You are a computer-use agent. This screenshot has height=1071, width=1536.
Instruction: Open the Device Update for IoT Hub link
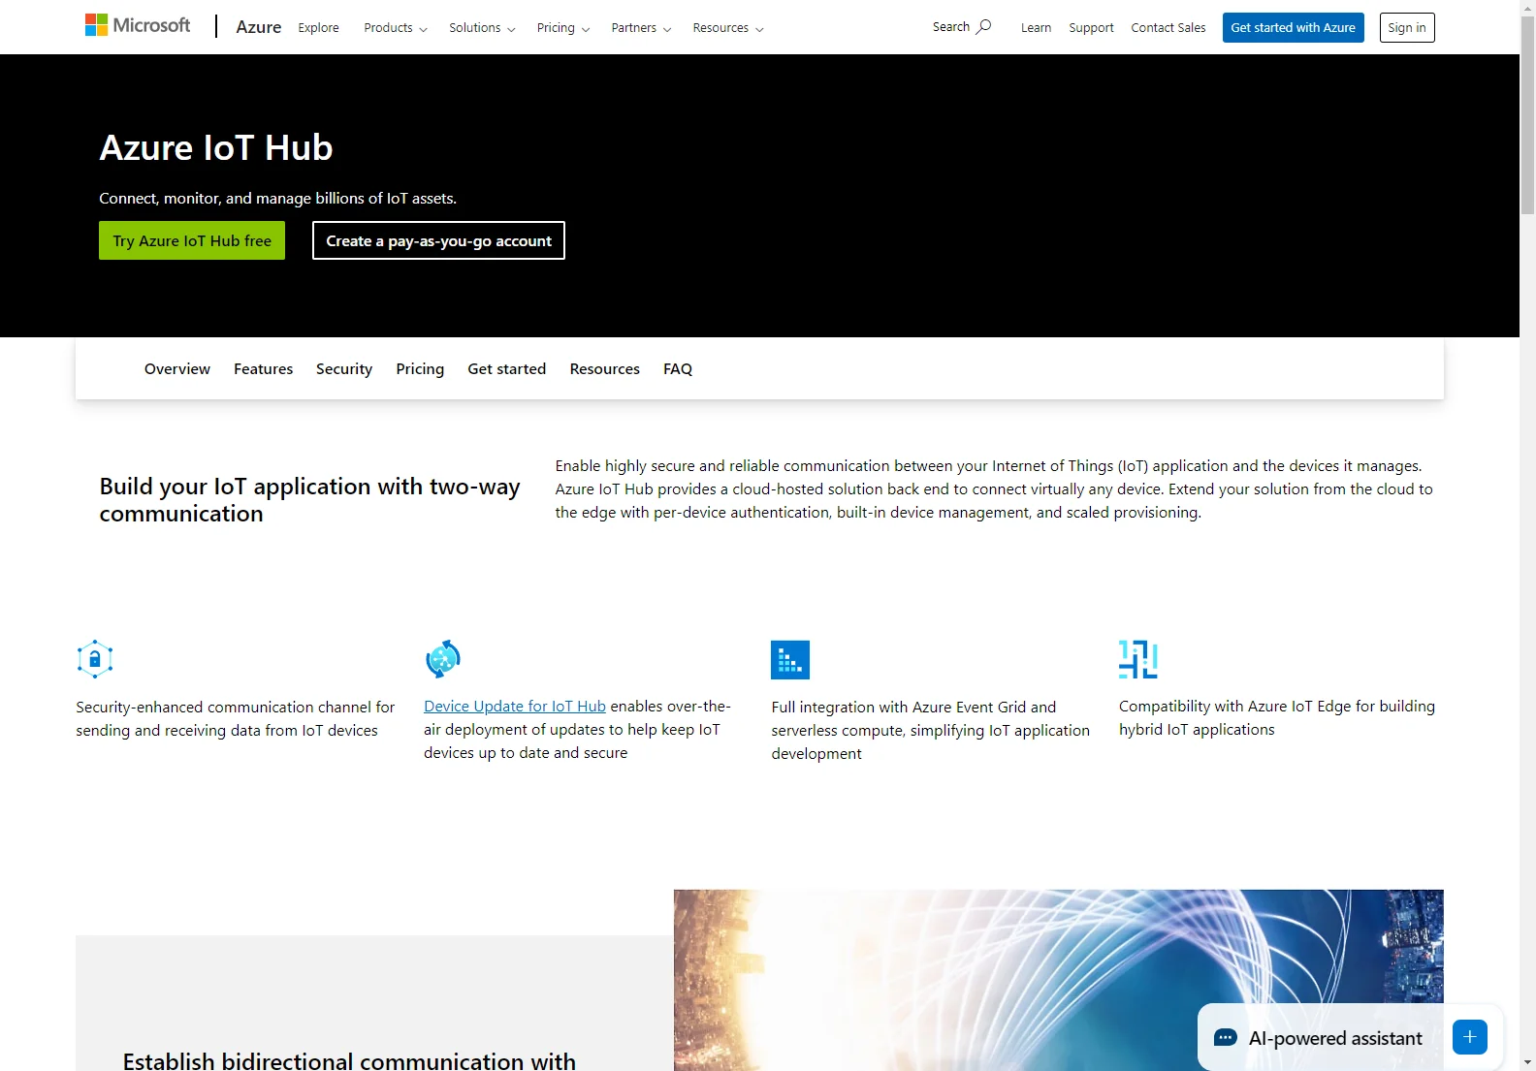pyautogui.click(x=515, y=707)
